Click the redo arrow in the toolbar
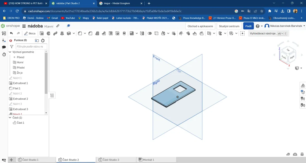This screenshot has height=163, width=306. [x=18, y=33]
